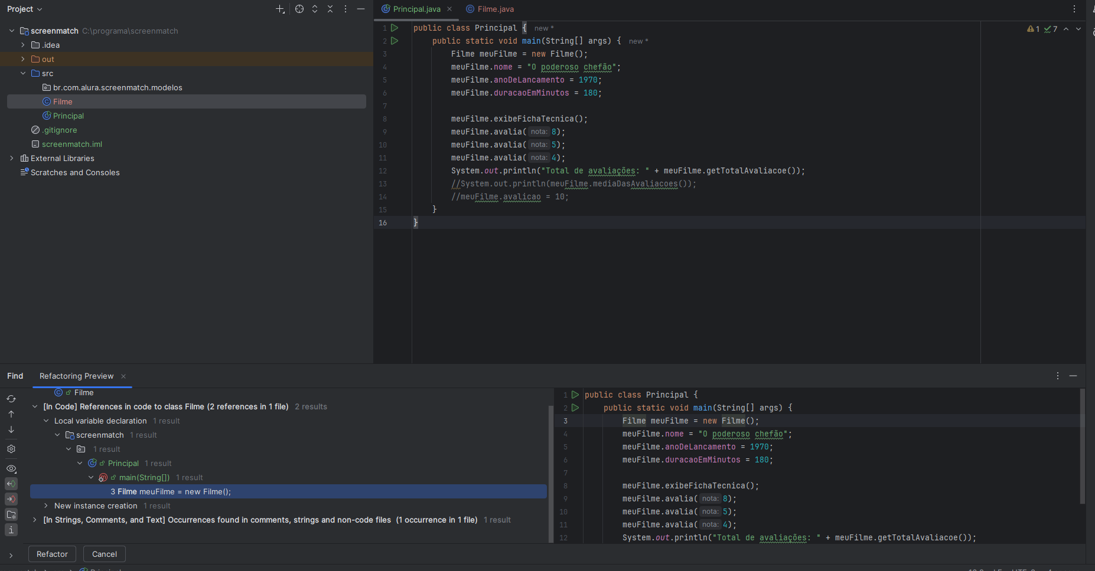Click the add new file plus icon
The height and width of the screenshot is (571, 1095).
click(x=280, y=9)
